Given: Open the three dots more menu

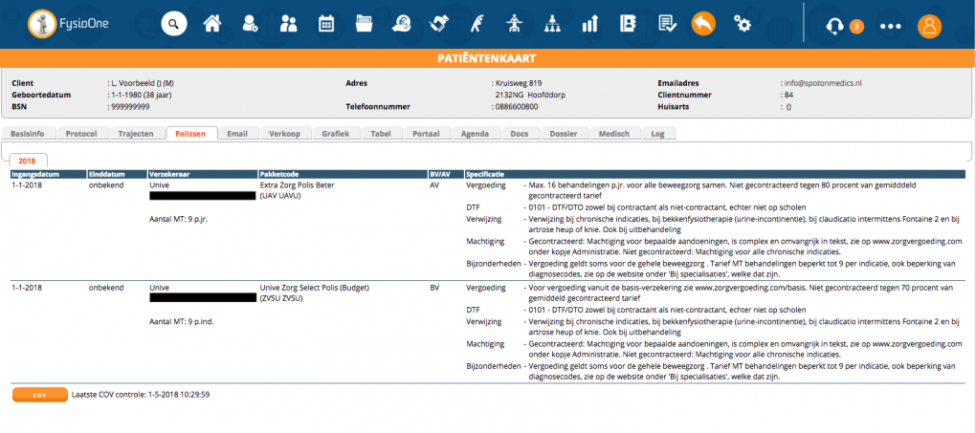Looking at the screenshot, I should (891, 27).
